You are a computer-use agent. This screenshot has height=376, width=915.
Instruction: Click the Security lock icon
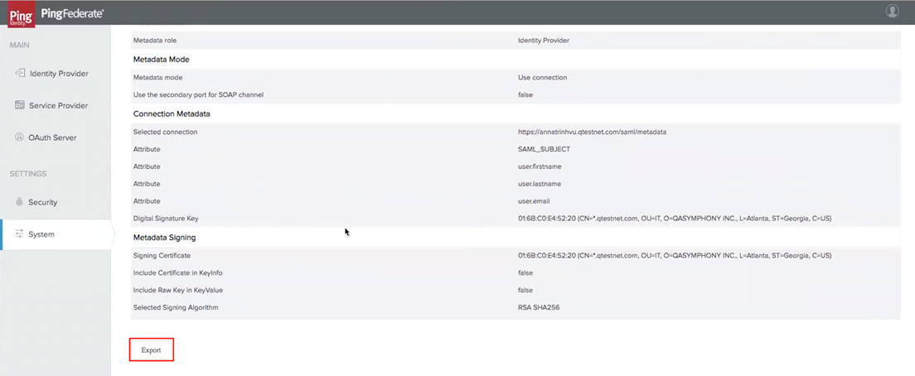19,202
